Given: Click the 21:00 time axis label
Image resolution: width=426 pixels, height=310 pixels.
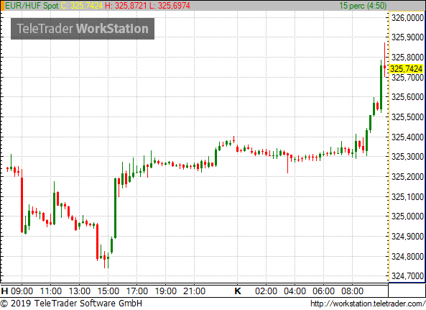Looking at the screenshot, I should pos(194,291).
